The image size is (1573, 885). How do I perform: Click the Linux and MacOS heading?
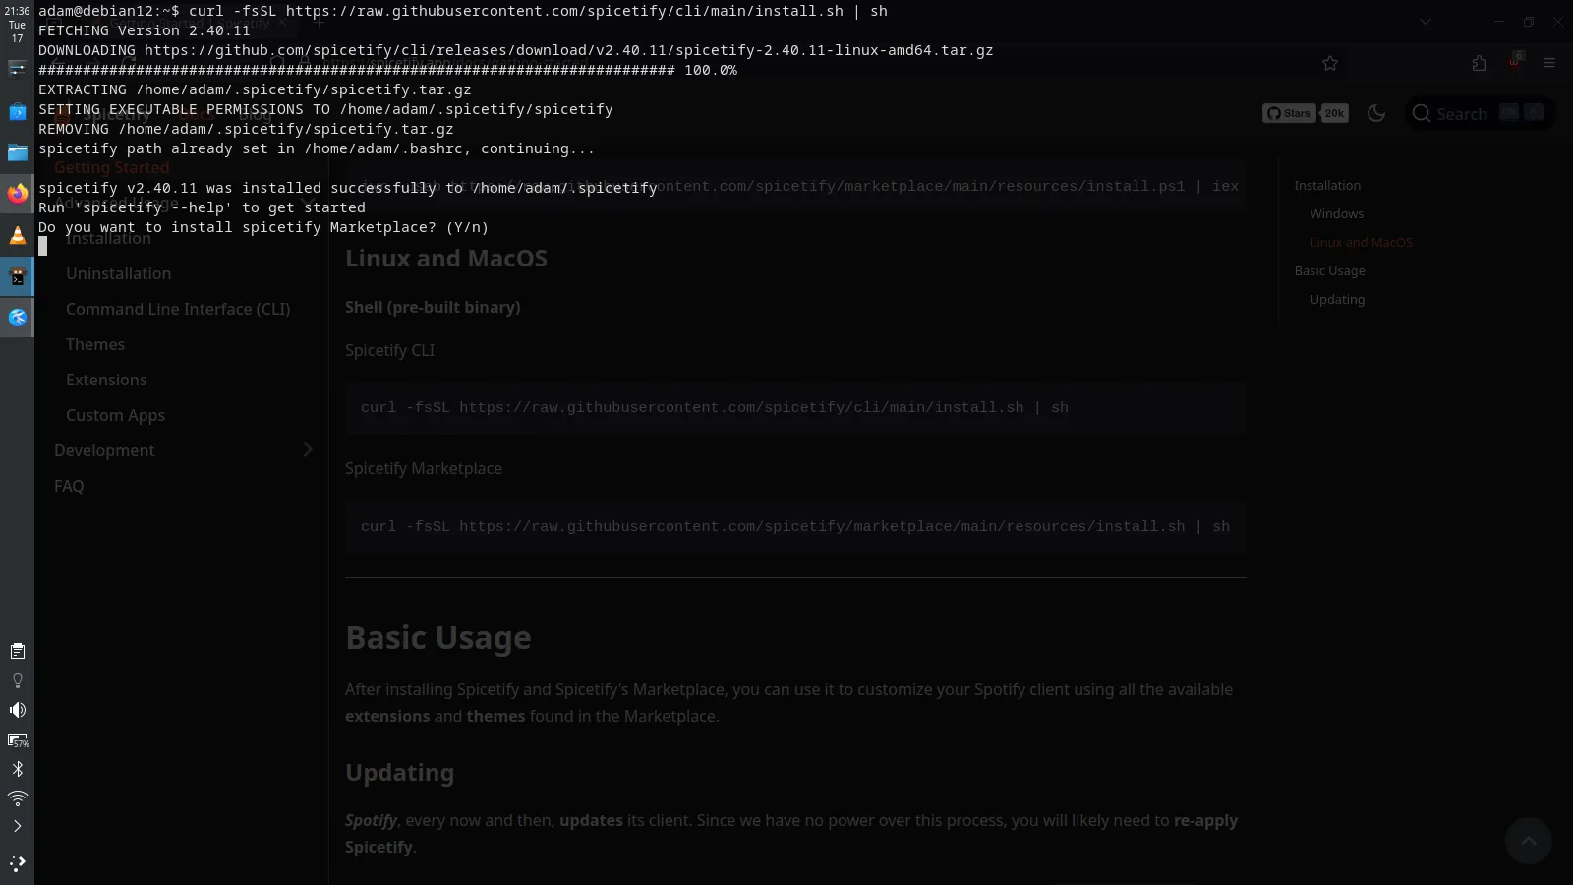(446, 258)
